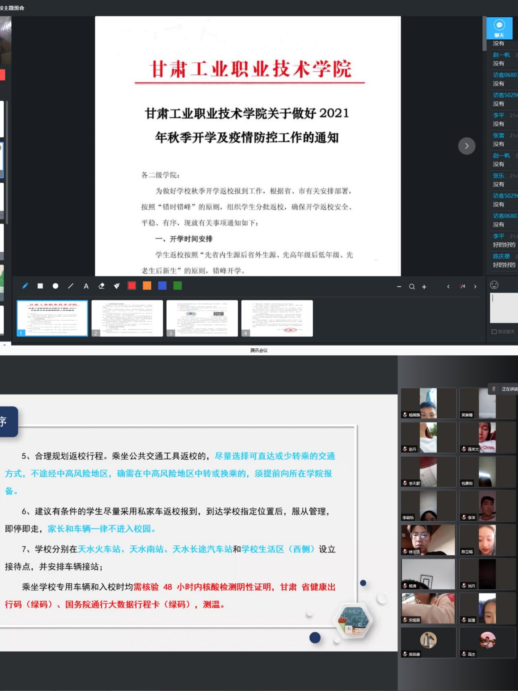This screenshot has height=691, width=518.
Task: Choose the blue annotation color
Action: 162,286
